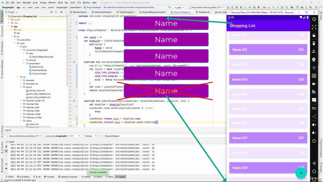This screenshot has height=182, width=323.
Task: Open the Refactor menu
Action: click(52, 3)
